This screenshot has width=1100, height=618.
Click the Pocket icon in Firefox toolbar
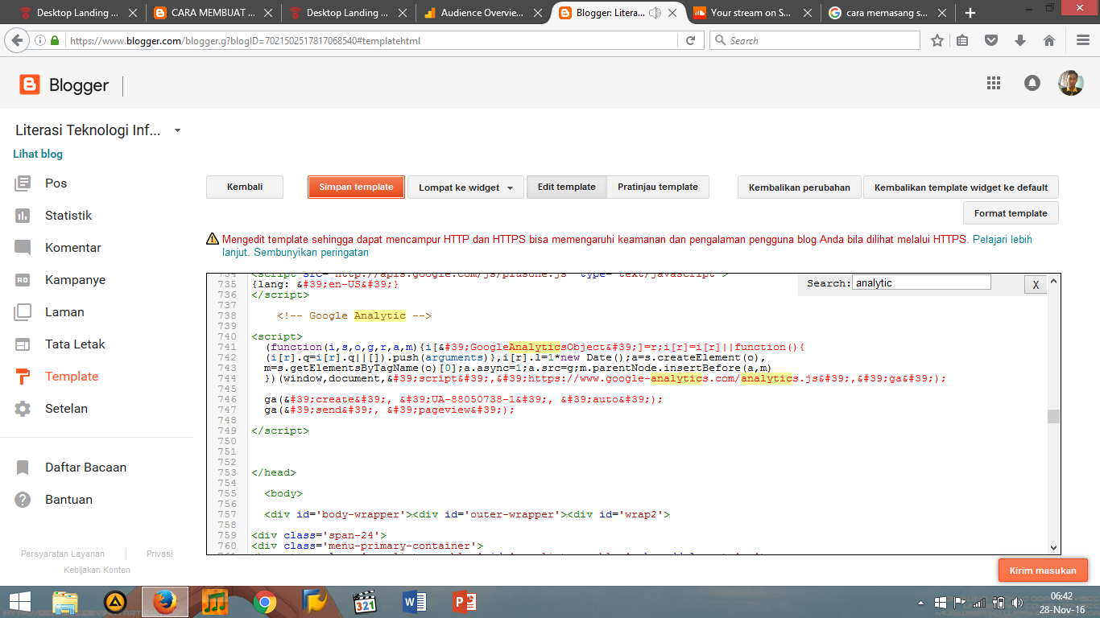(992, 40)
